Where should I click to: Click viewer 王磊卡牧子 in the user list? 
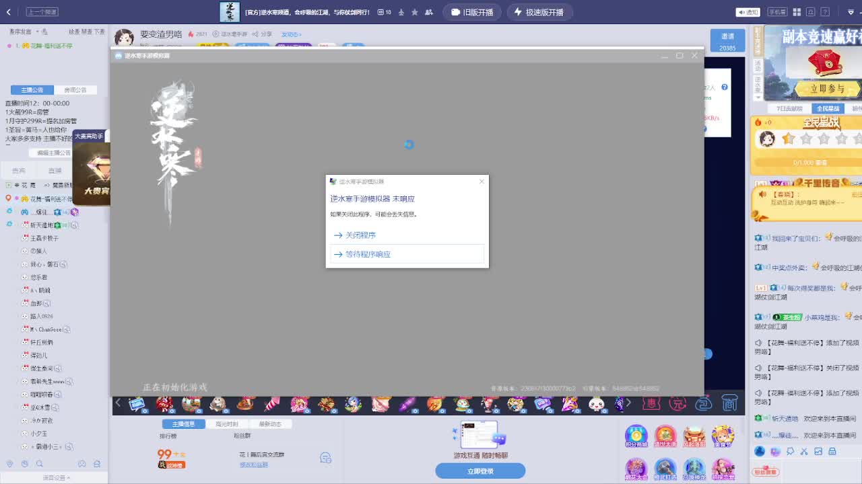pos(44,238)
